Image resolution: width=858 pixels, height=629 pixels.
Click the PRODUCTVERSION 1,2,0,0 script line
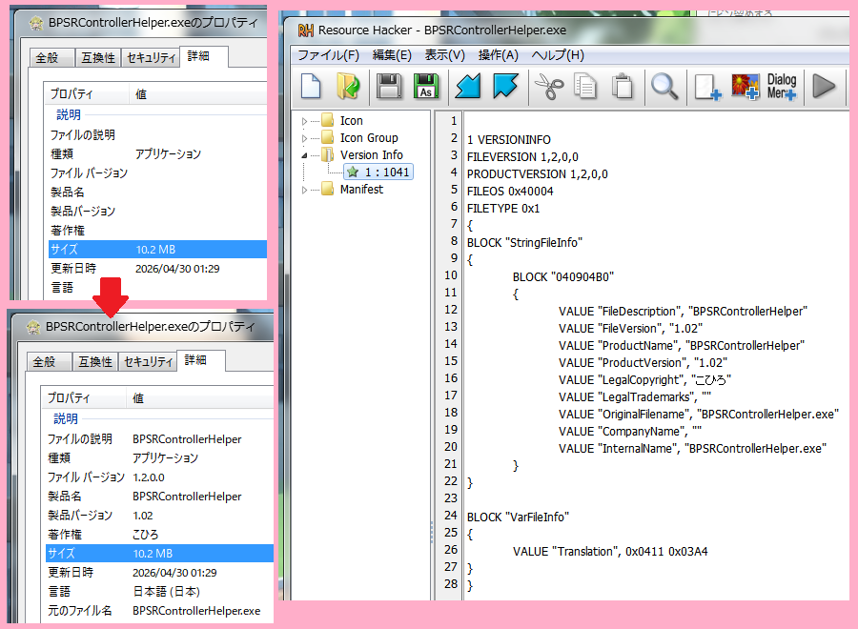click(x=538, y=174)
